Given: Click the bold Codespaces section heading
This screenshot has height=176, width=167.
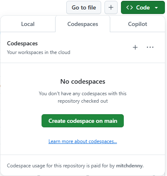Looking at the screenshot, I should click(22, 43).
